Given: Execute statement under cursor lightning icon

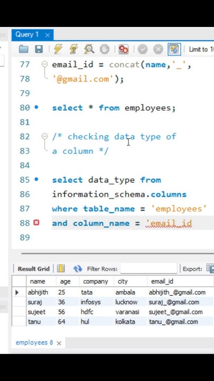Looking at the screenshot, I should pos(73,49).
